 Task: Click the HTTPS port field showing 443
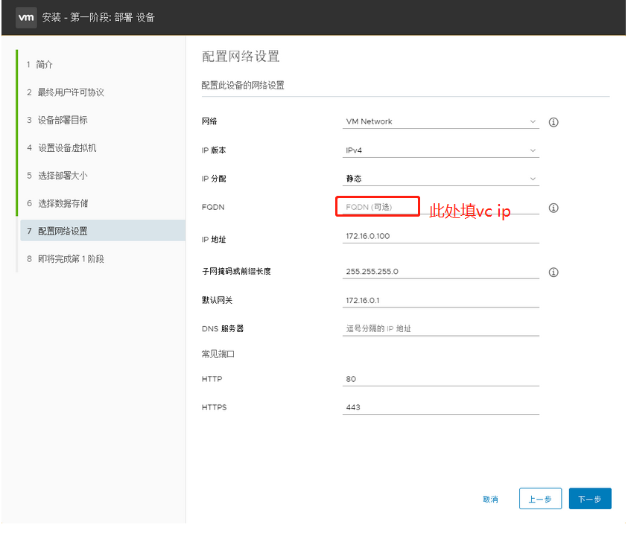(x=440, y=407)
